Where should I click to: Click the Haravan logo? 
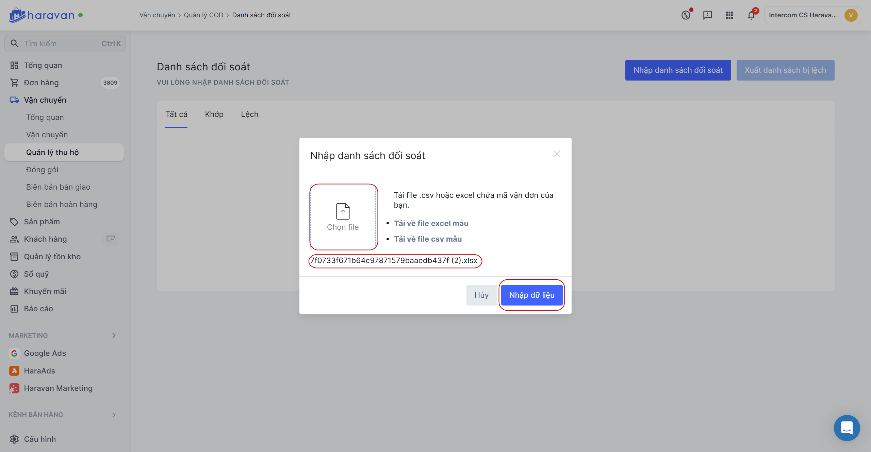click(42, 15)
